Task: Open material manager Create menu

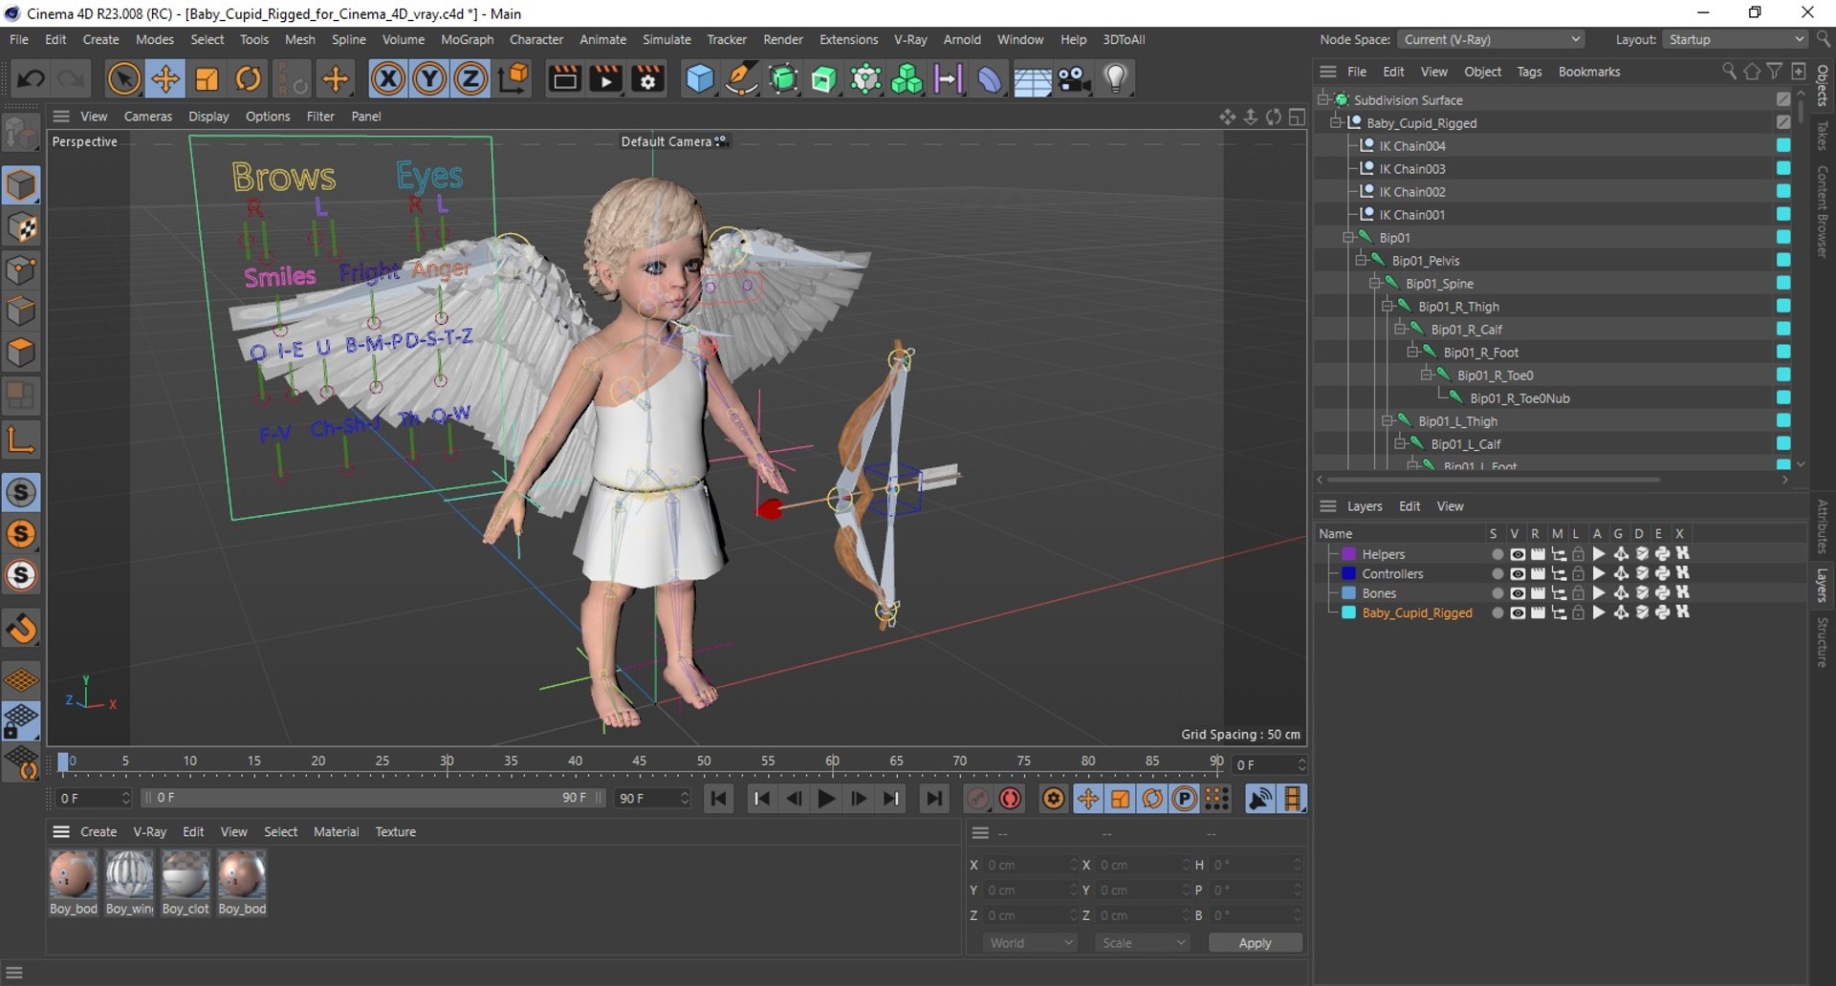Action: click(98, 832)
